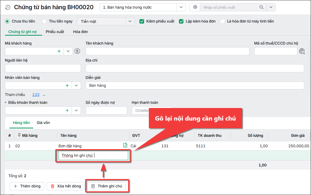Click the pin icon in Mã hàng header
The image size is (311, 195).
coord(19,135)
